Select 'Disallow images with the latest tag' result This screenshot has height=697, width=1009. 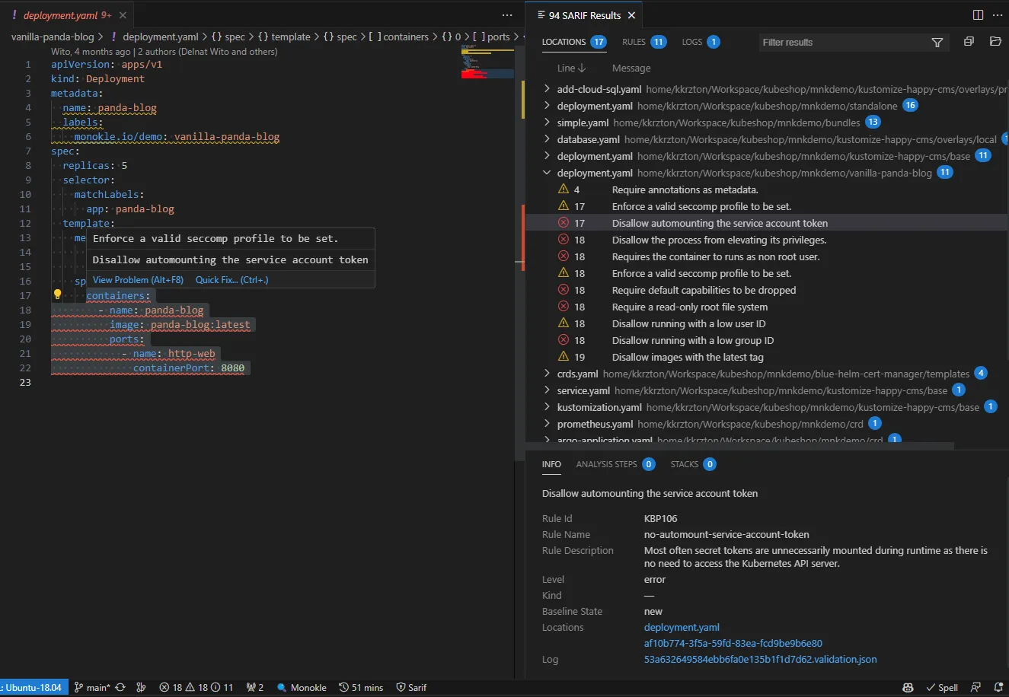click(x=687, y=357)
